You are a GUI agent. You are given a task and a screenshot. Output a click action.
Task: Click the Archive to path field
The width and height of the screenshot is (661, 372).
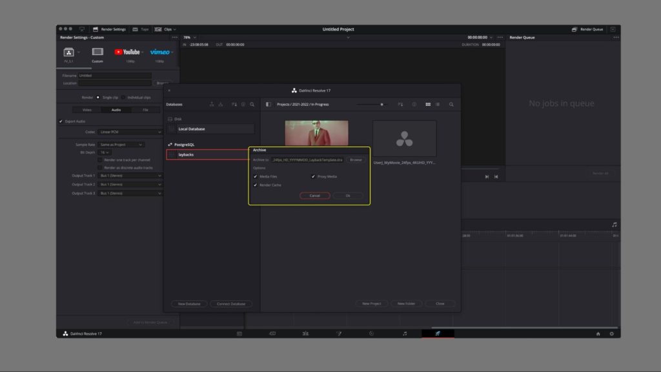(x=307, y=160)
